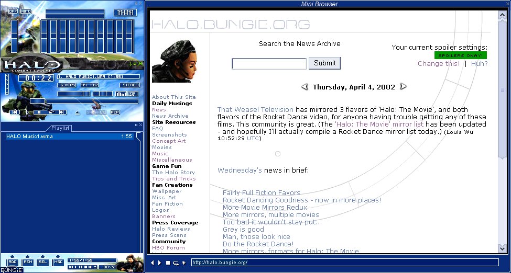Image resolution: width=511 pixels, height=273 pixels.
Task: Open The Halo Story sidebar link
Action: click(x=173, y=173)
